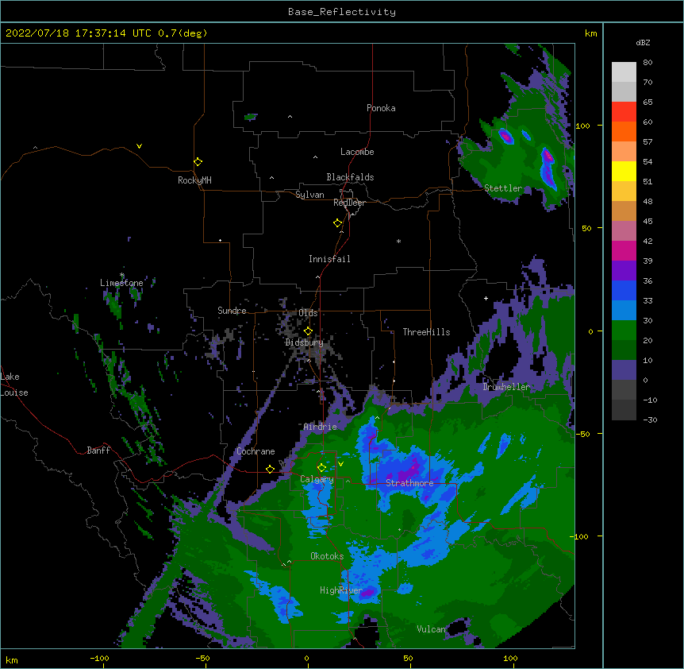Click the RockyMH label
This screenshot has width=684, height=669.
[194, 180]
